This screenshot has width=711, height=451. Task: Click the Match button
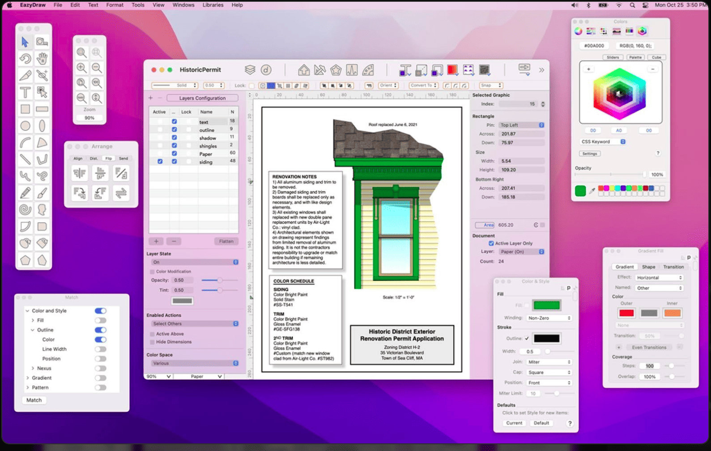click(34, 400)
